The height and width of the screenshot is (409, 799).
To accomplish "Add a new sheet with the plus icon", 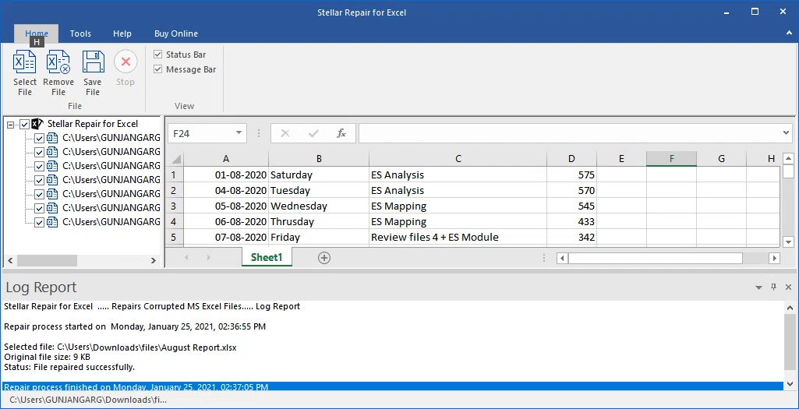I will (324, 258).
